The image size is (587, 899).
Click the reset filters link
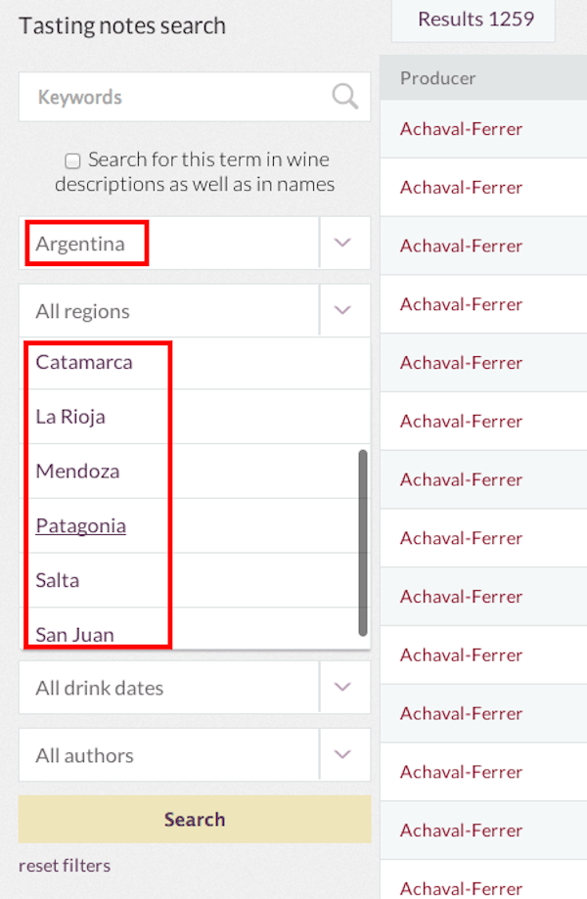coord(65,866)
